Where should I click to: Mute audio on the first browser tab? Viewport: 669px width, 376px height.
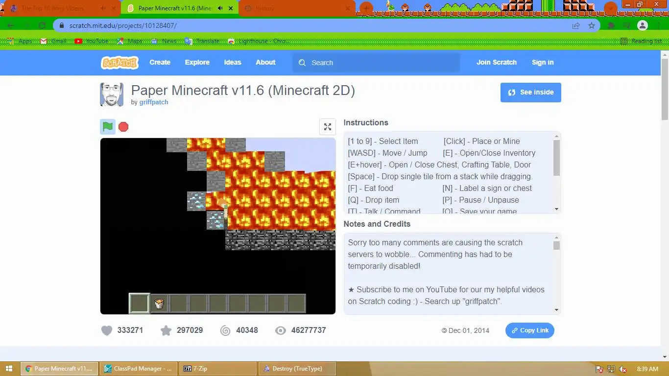[x=103, y=8]
